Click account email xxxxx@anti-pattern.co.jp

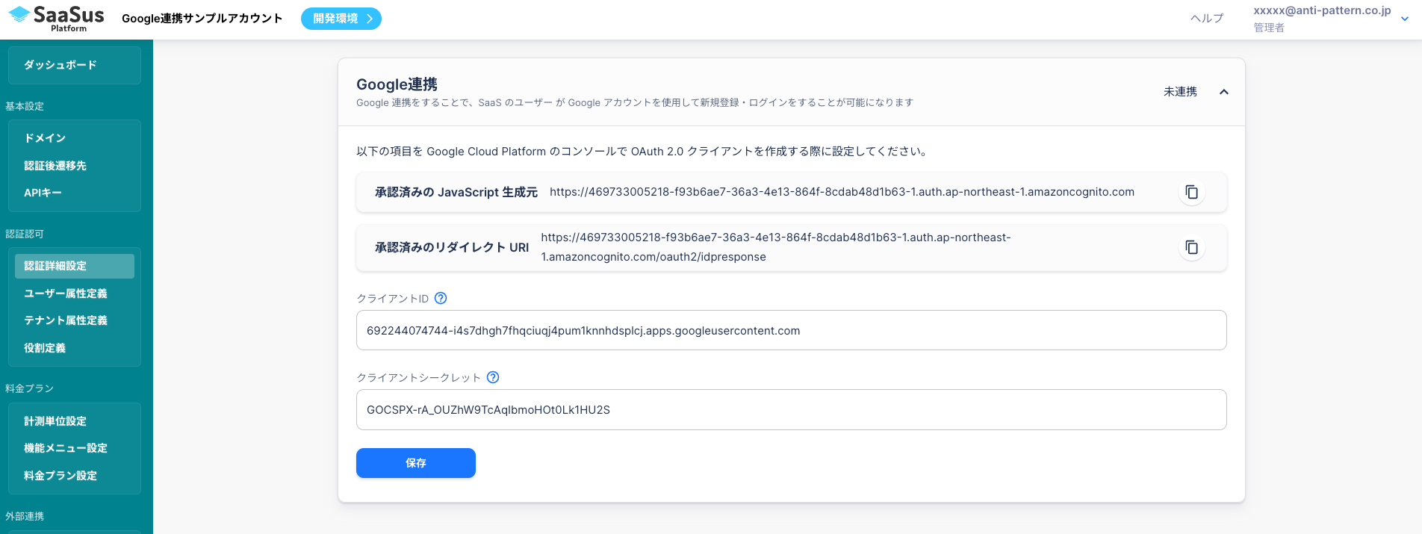pyautogui.click(x=1322, y=10)
